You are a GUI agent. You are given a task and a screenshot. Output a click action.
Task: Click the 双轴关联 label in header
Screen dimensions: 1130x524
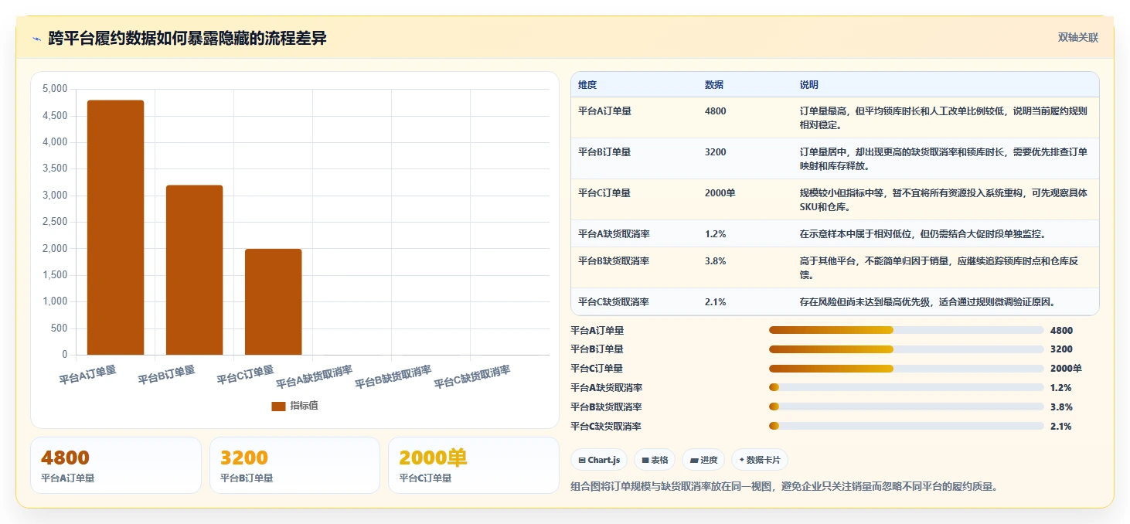tap(1077, 38)
